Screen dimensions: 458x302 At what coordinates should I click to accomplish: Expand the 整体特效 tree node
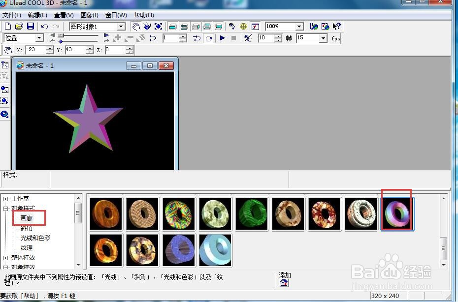click(5, 258)
